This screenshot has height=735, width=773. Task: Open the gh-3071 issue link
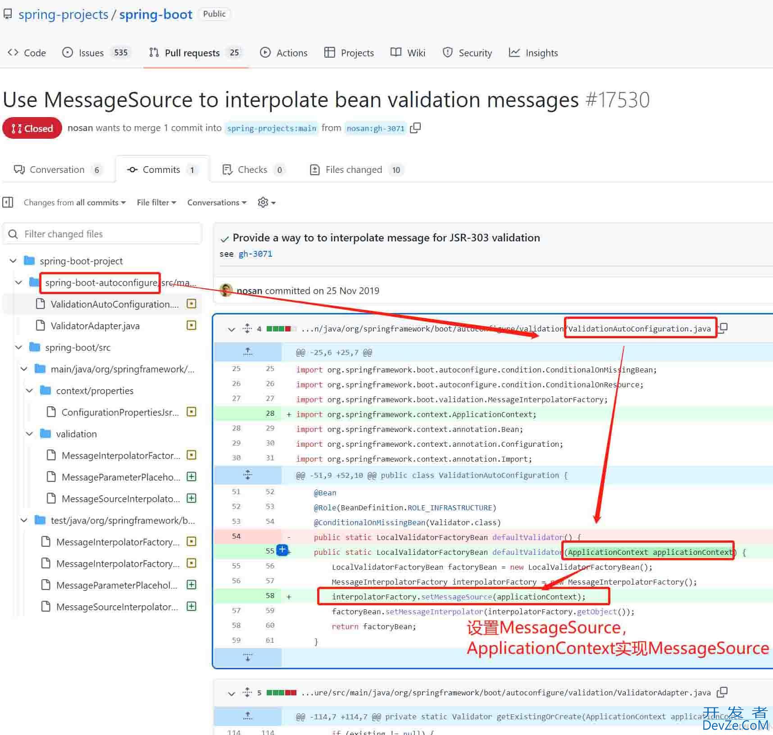point(255,254)
